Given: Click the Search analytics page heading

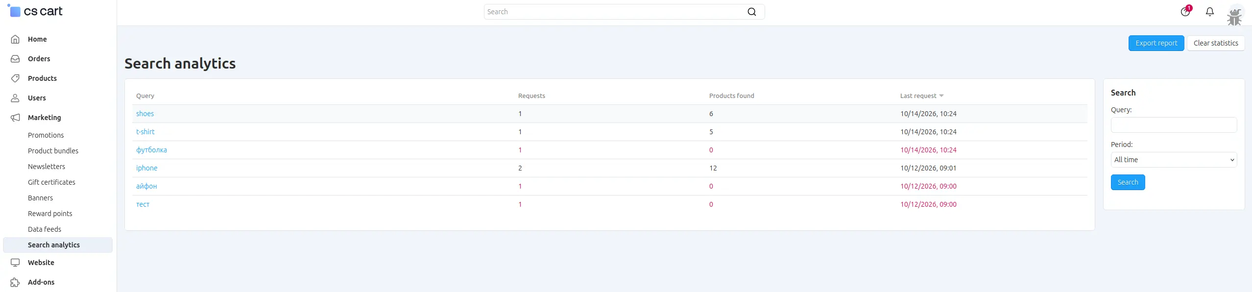Looking at the screenshot, I should [x=180, y=64].
